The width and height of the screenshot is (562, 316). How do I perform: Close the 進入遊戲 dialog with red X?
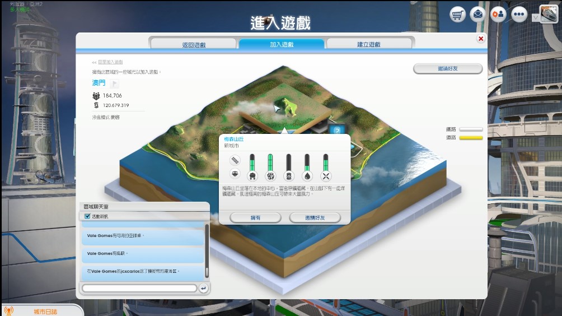tap(481, 39)
